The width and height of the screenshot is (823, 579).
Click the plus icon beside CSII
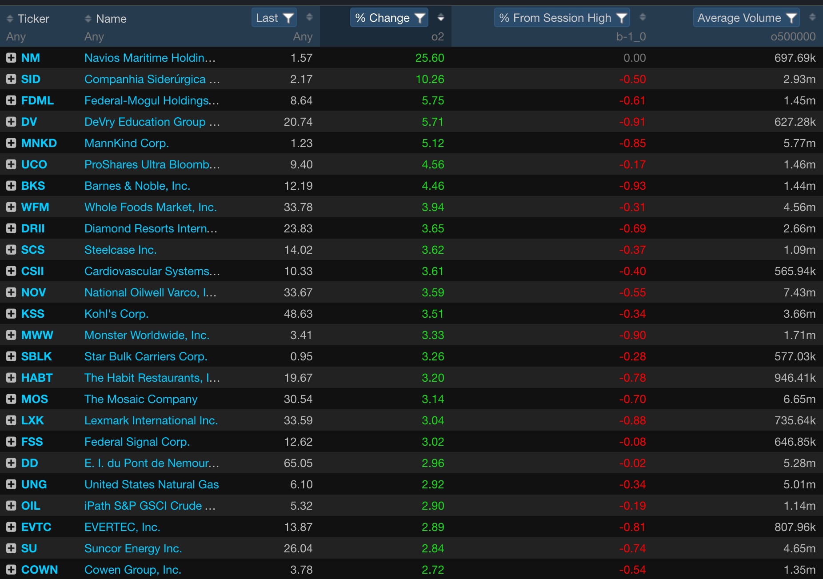click(11, 271)
